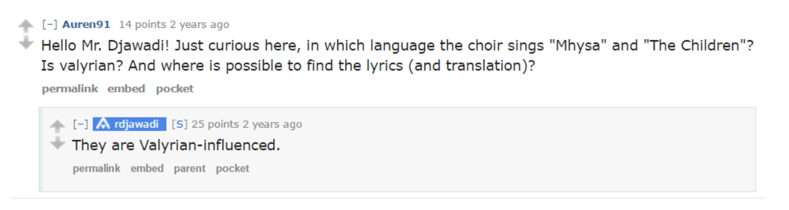Click the 'They are Valyrian-influenced.' reply text

(x=176, y=145)
